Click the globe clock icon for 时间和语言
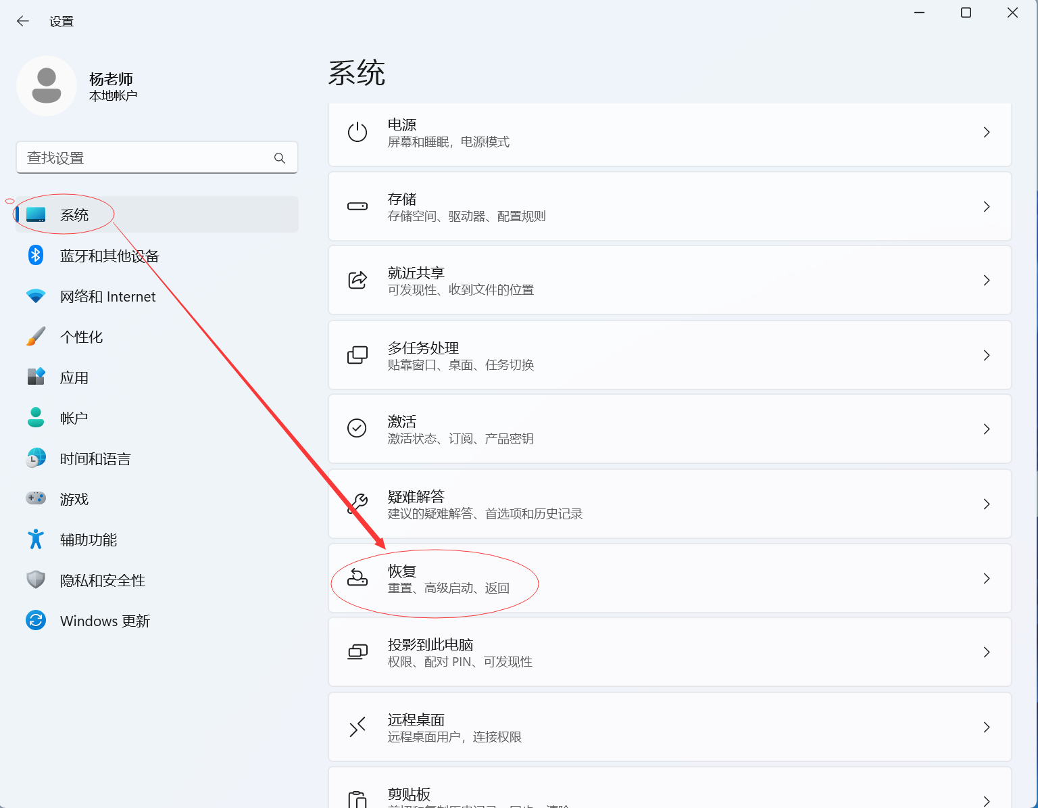This screenshot has width=1038, height=808. pyautogui.click(x=36, y=458)
